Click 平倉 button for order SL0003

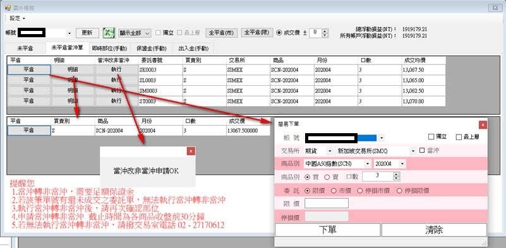[29, 80]
